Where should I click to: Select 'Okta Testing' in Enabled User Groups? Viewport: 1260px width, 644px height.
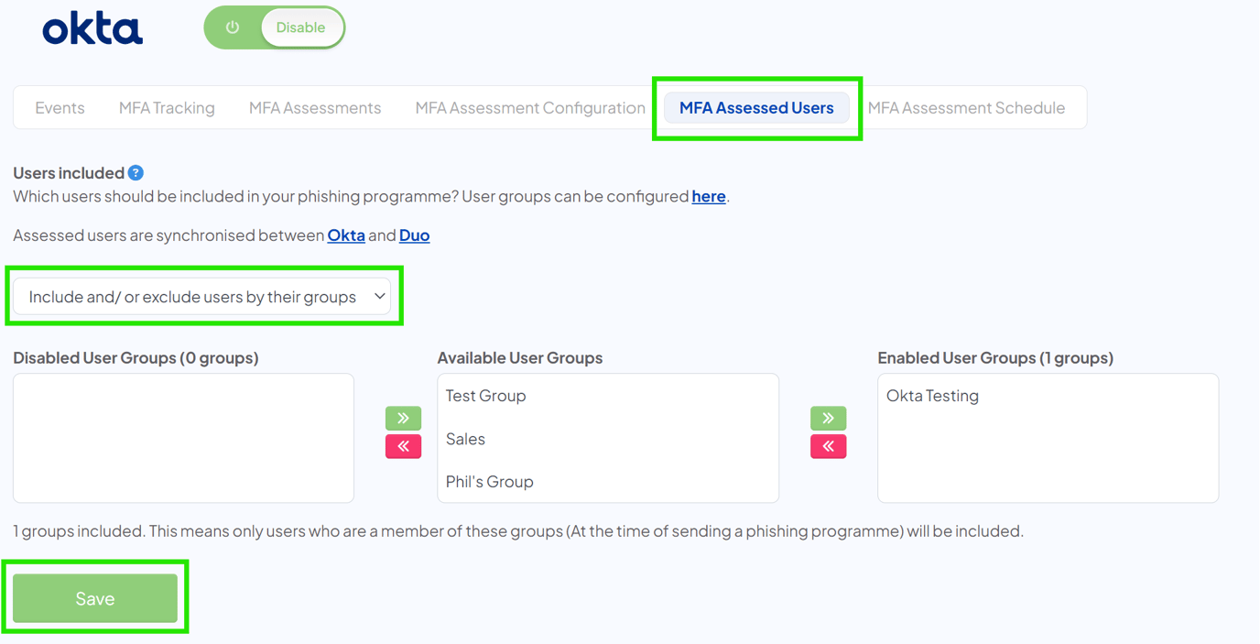[931, 395]
